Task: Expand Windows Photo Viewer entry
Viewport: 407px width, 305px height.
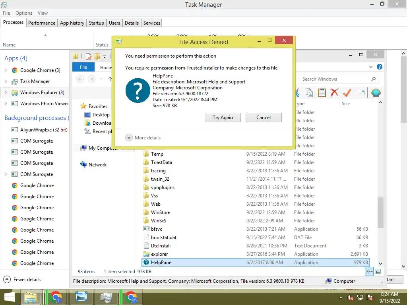Action: point(6,104)
